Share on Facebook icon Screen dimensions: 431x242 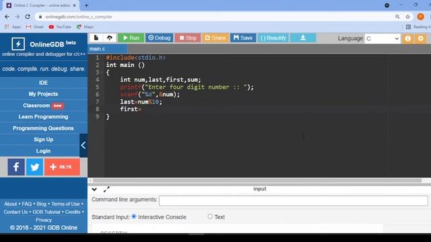point(16,167)
